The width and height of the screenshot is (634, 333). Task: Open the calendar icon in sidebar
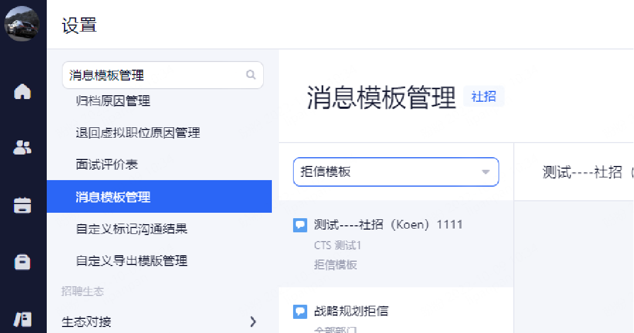click(22, 205)
